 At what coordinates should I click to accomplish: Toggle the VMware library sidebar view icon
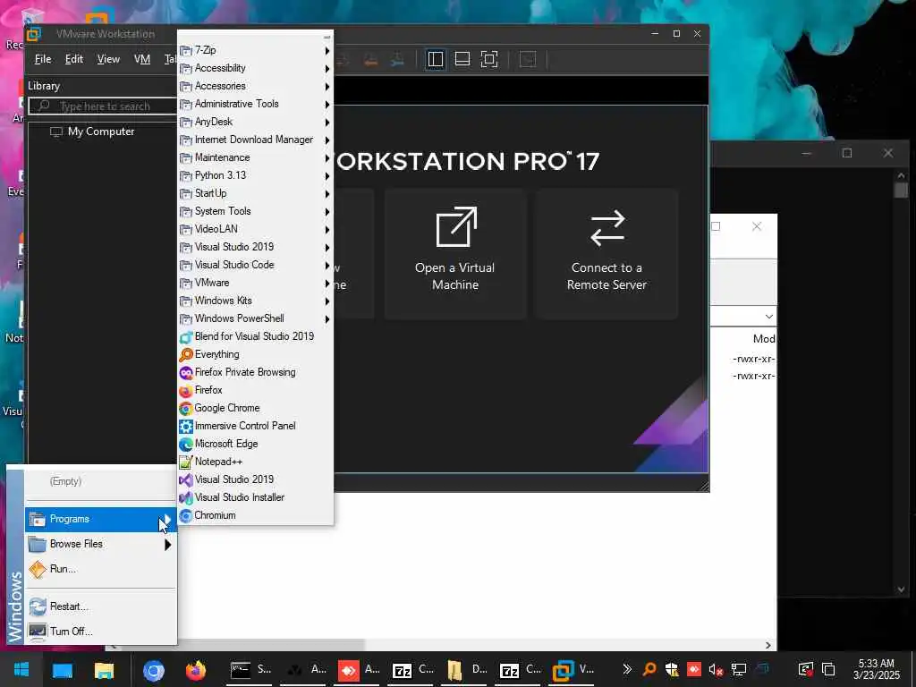coord(436,59)
